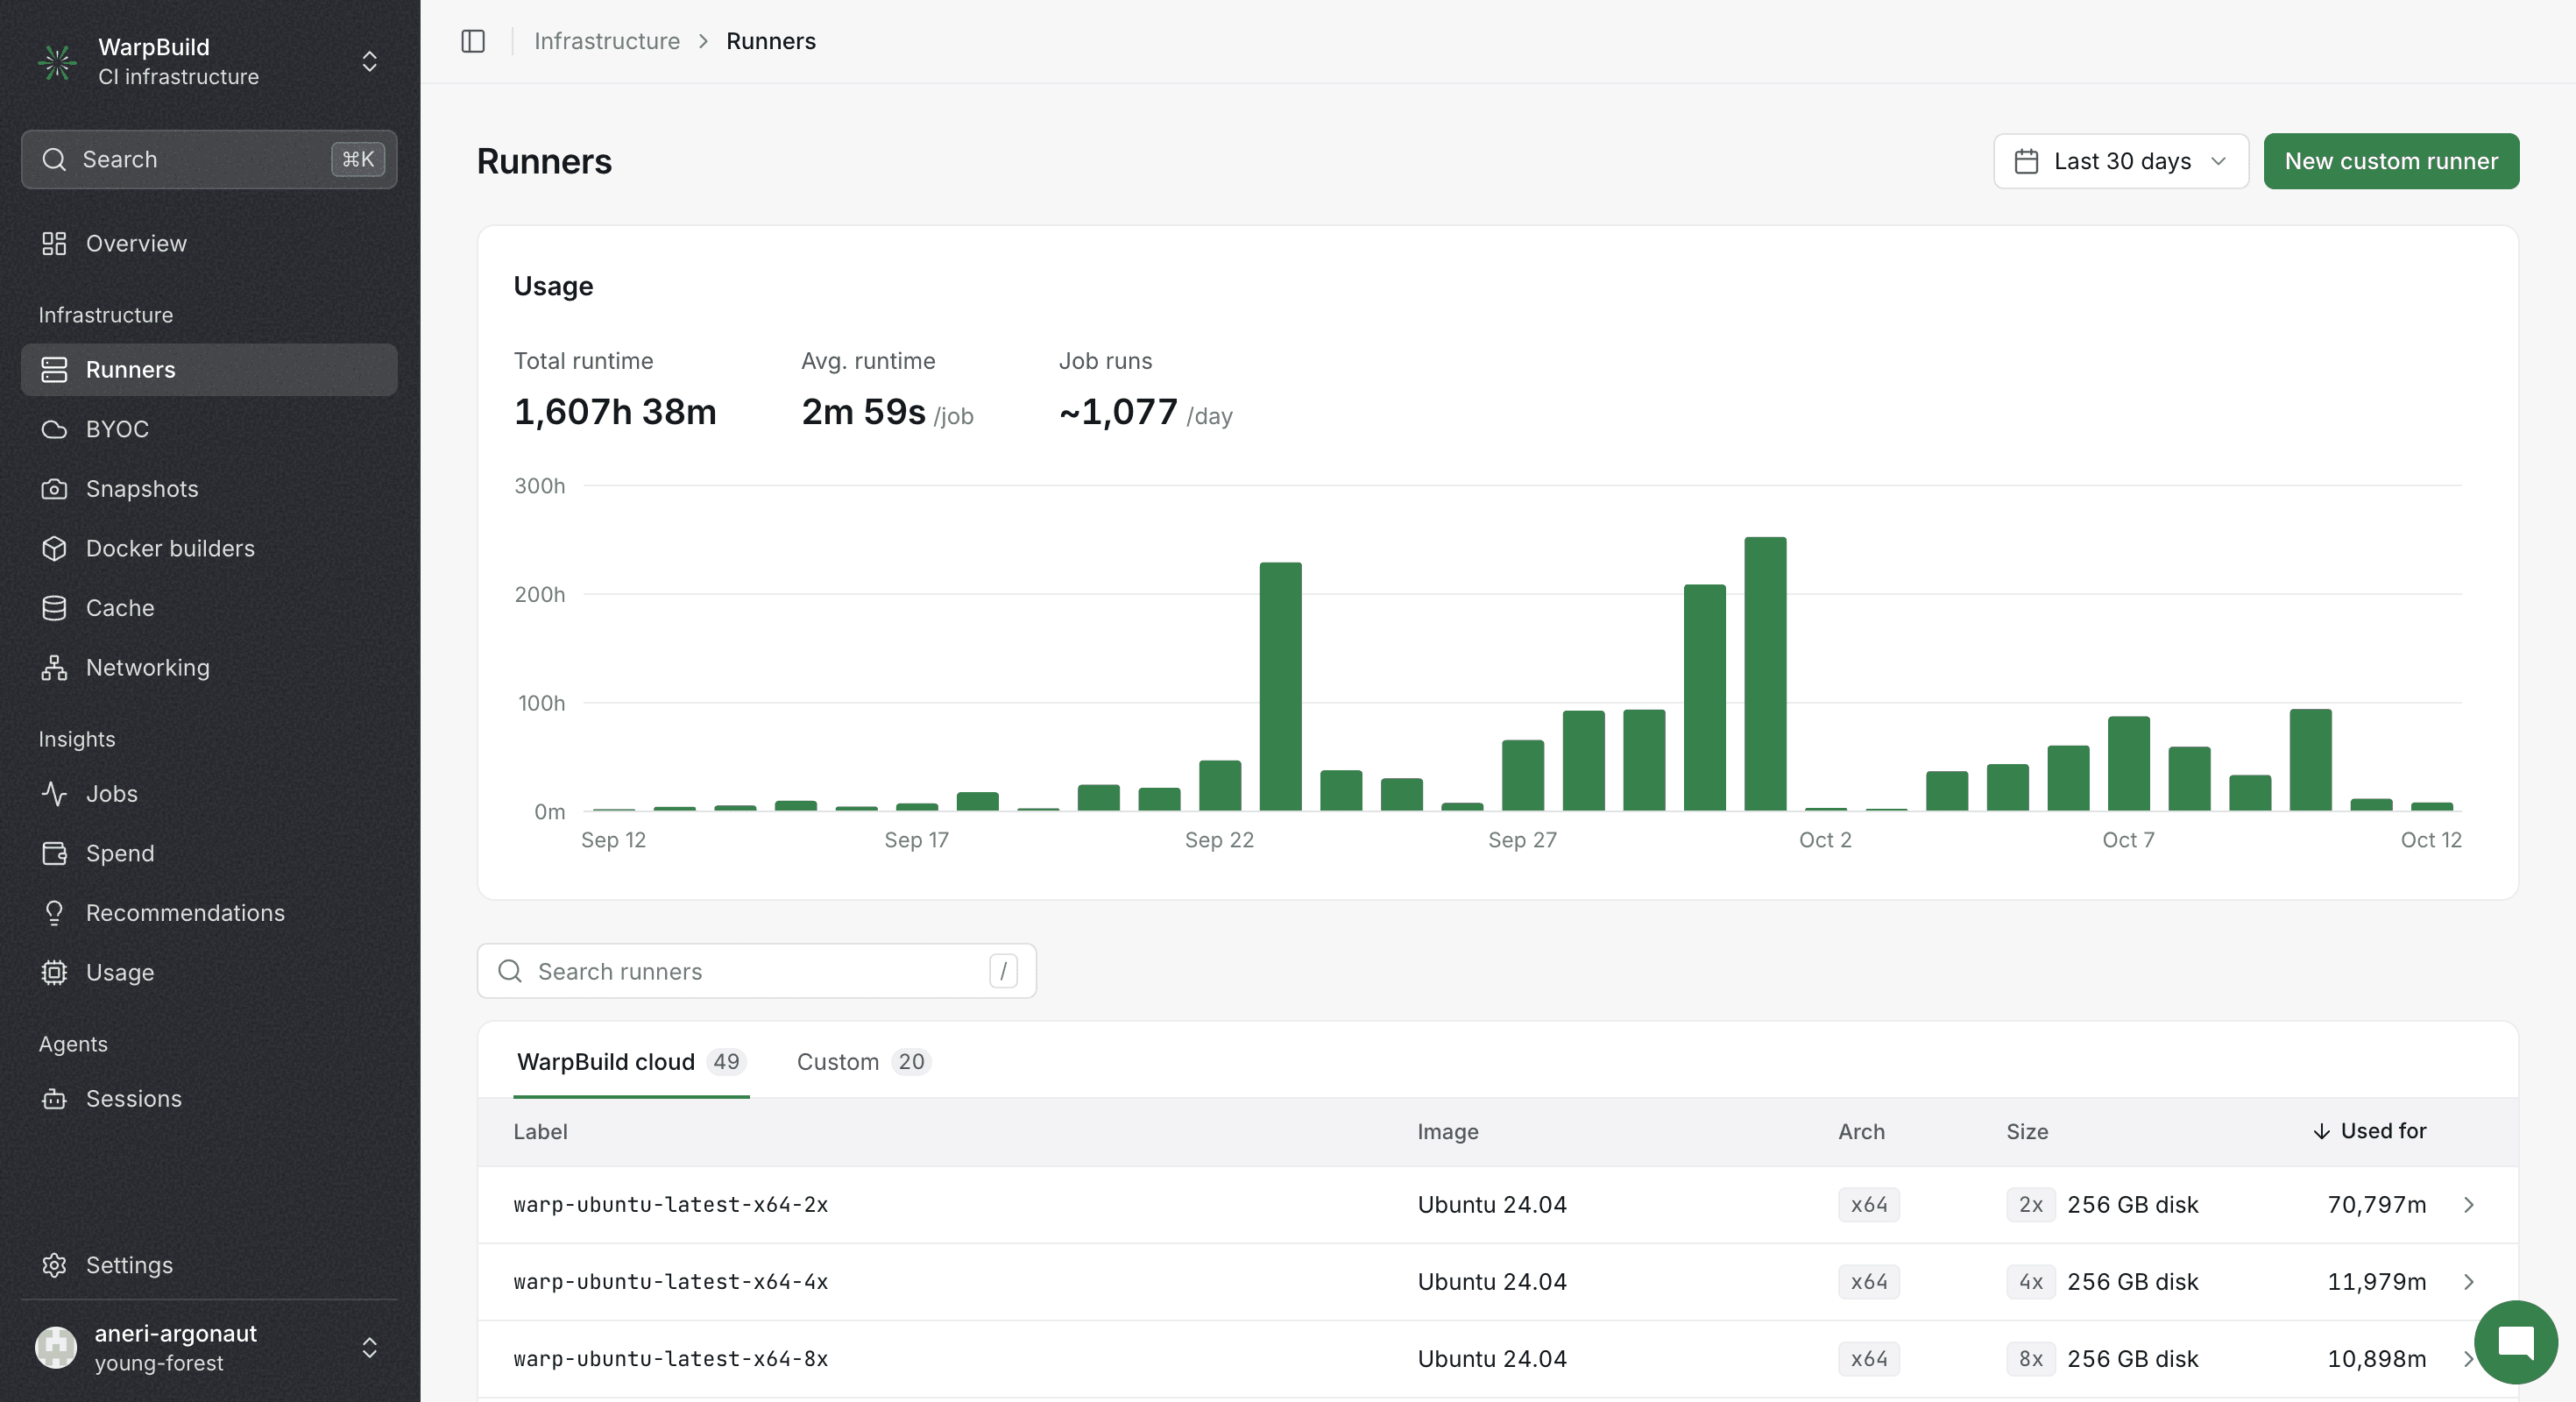Click the Cache database icon
The image size is (2576, 1402).
point(54,608)
